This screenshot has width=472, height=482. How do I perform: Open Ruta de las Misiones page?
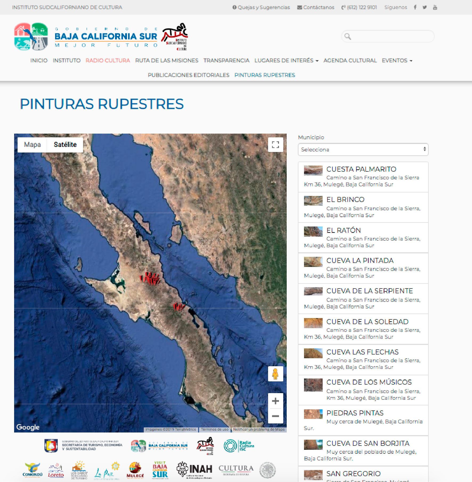[x=167, y=60]
